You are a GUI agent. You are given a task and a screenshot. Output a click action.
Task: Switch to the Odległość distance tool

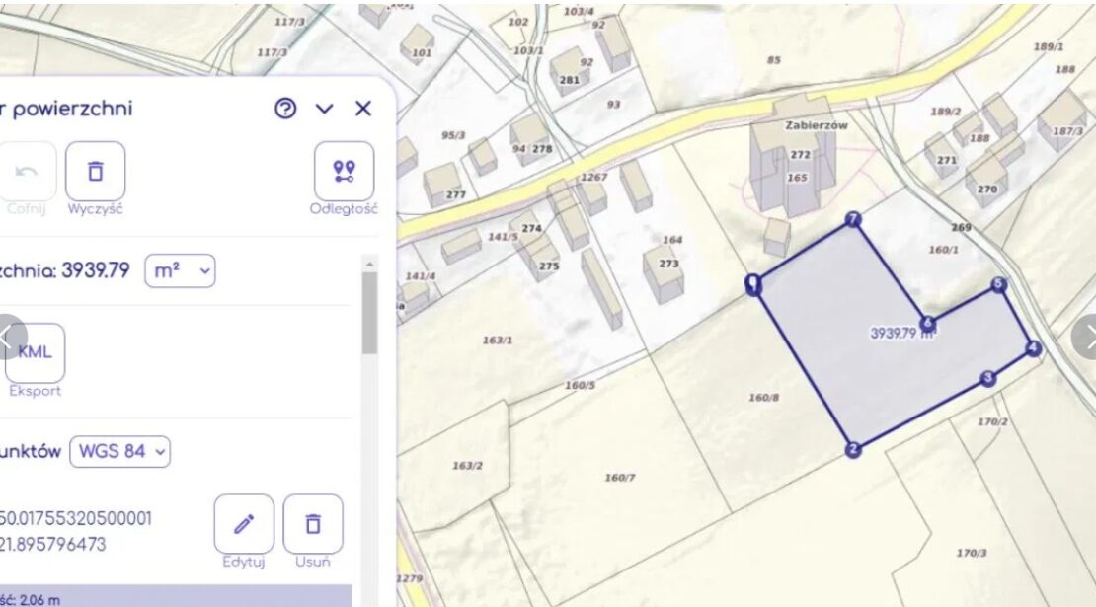click(x=344, y=172)
